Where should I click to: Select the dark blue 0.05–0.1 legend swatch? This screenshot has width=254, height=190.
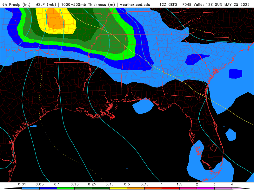48,188
